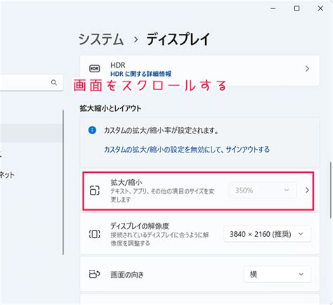Click the ディスプレイの解像度 label
Image resolution: width=333 pixels, height=305 pixels.
[x=140, y=226]
